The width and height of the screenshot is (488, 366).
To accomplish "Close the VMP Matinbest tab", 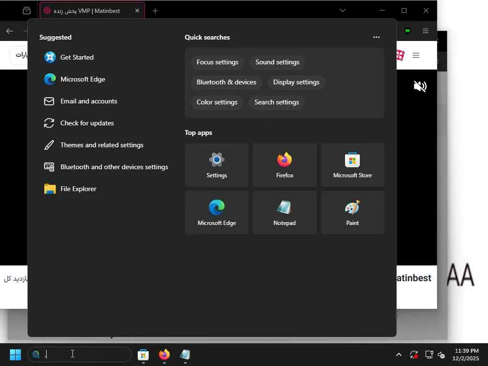I will pyautogui.click(x=137, y=10).
